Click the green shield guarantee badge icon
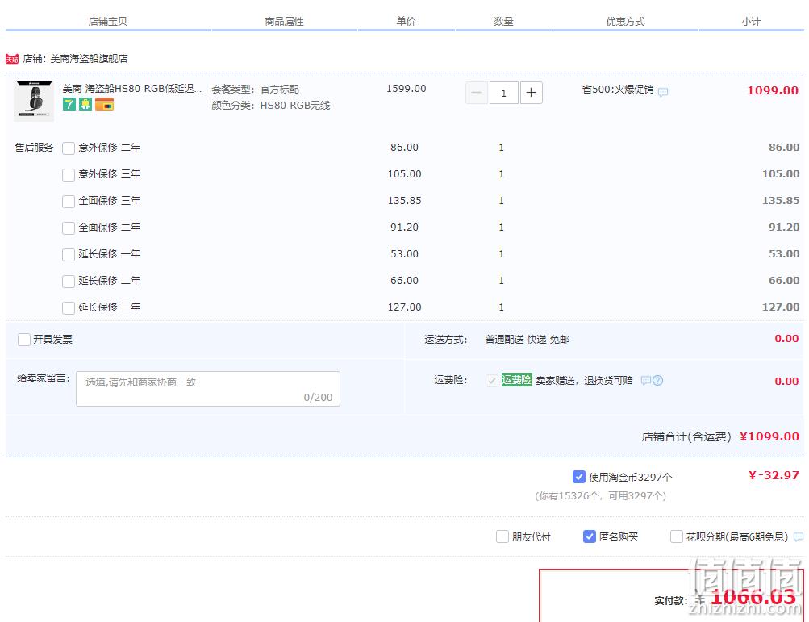809x622 pixels. (85, 104)
